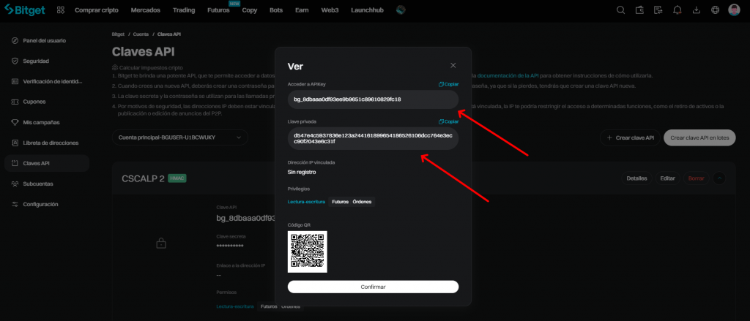
Task: Click Editar for CSCALP 2
Action: [x=667, y=178]
